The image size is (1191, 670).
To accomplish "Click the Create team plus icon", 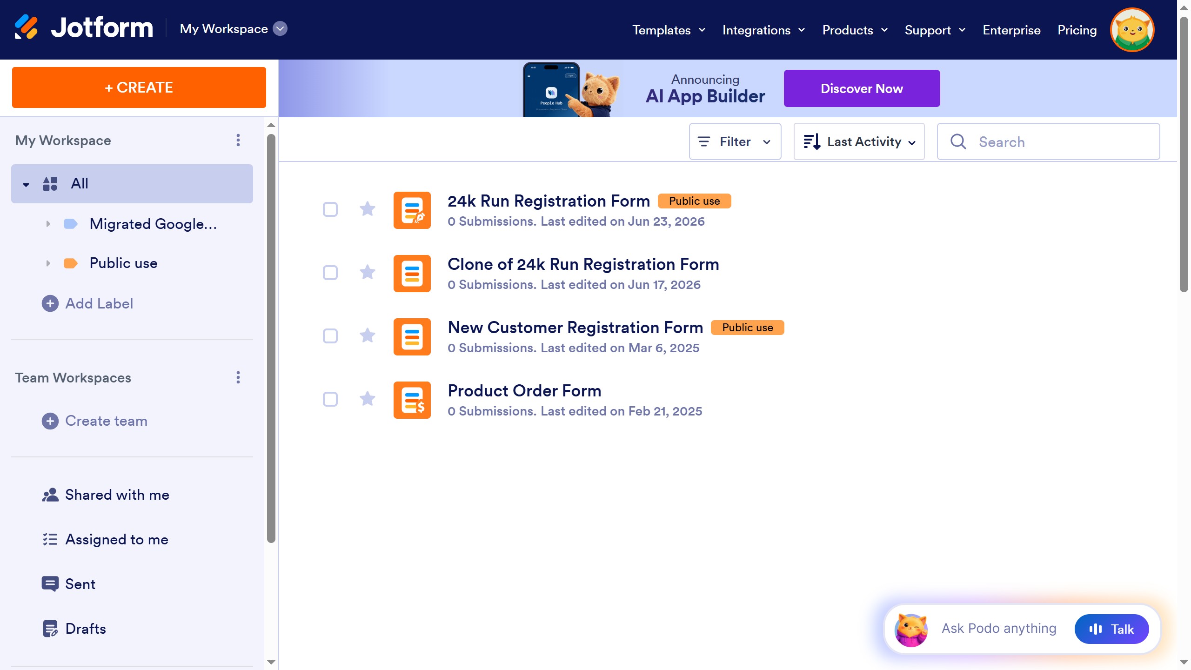I will 50,421.
